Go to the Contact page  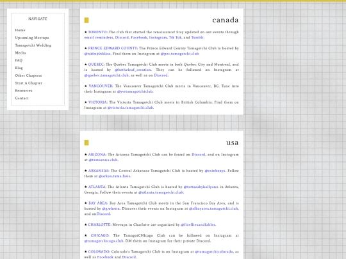coord(22,98)
